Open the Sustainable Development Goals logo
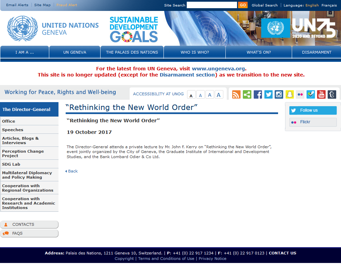Screen dimensions: 341x264 (x=134, y=29)
